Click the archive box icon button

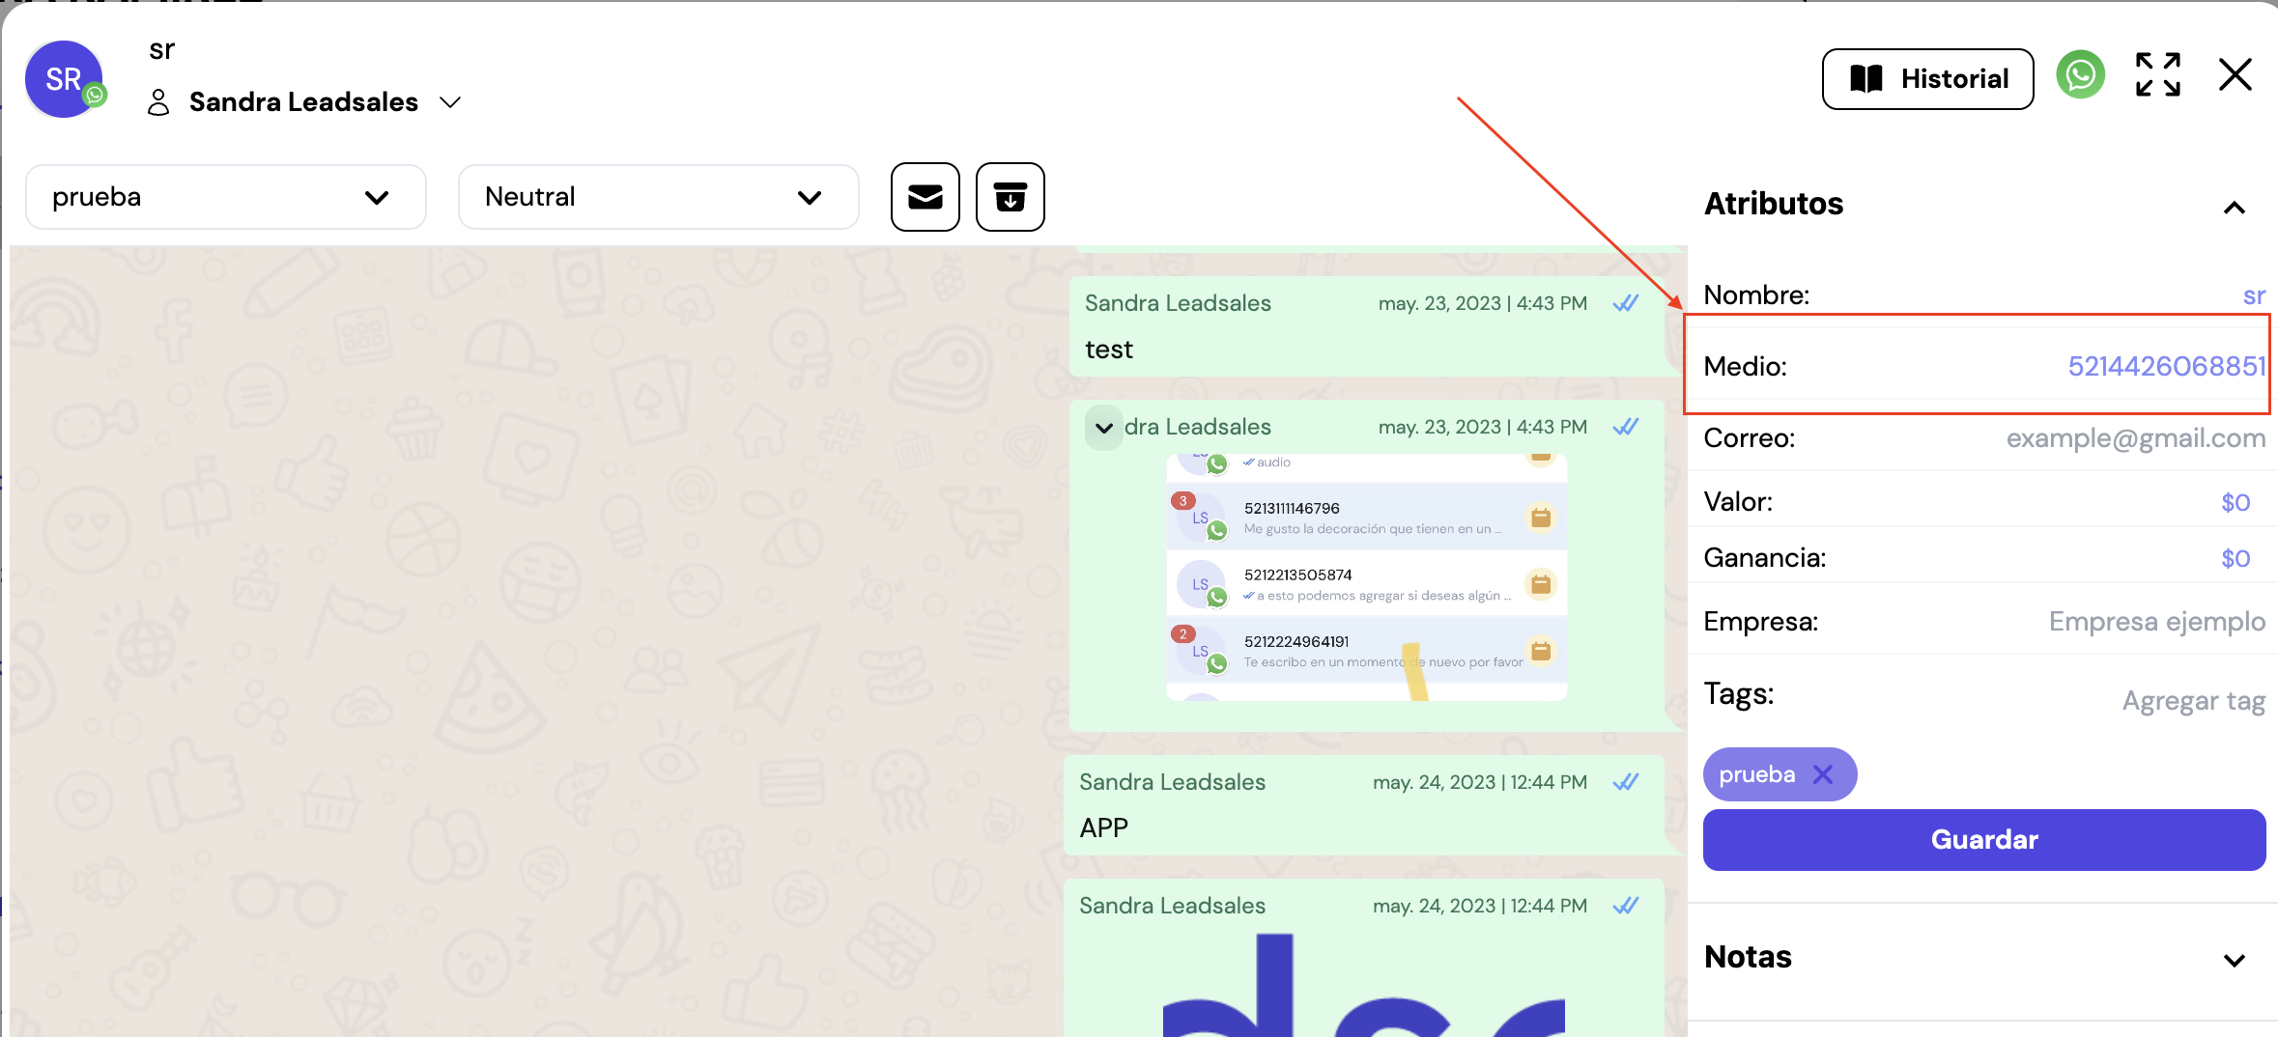point(1010,197)
